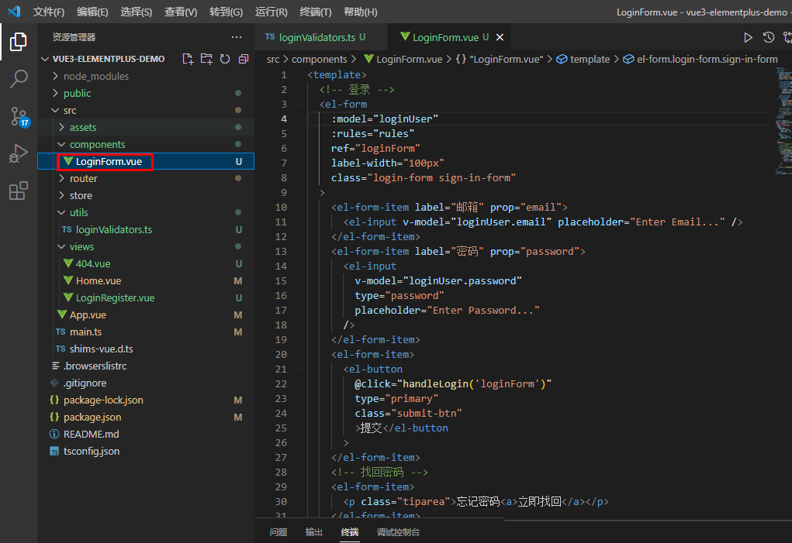Open README.md in the file tree
The image size is (792, 543).
[x=146, y=434]
